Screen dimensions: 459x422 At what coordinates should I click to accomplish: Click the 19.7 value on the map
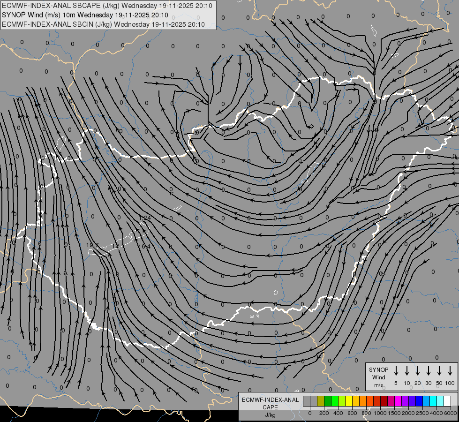[92, 245]
